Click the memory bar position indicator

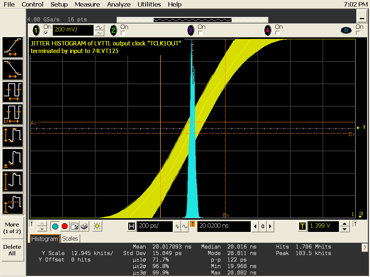pyautogui.click(x=193, y=20)
